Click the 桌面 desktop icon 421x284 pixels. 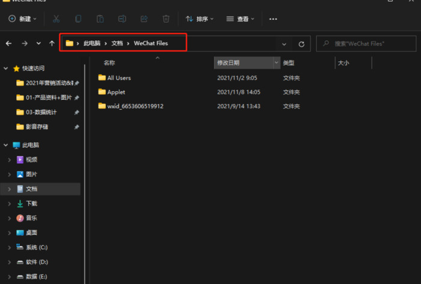coord(20,233)
